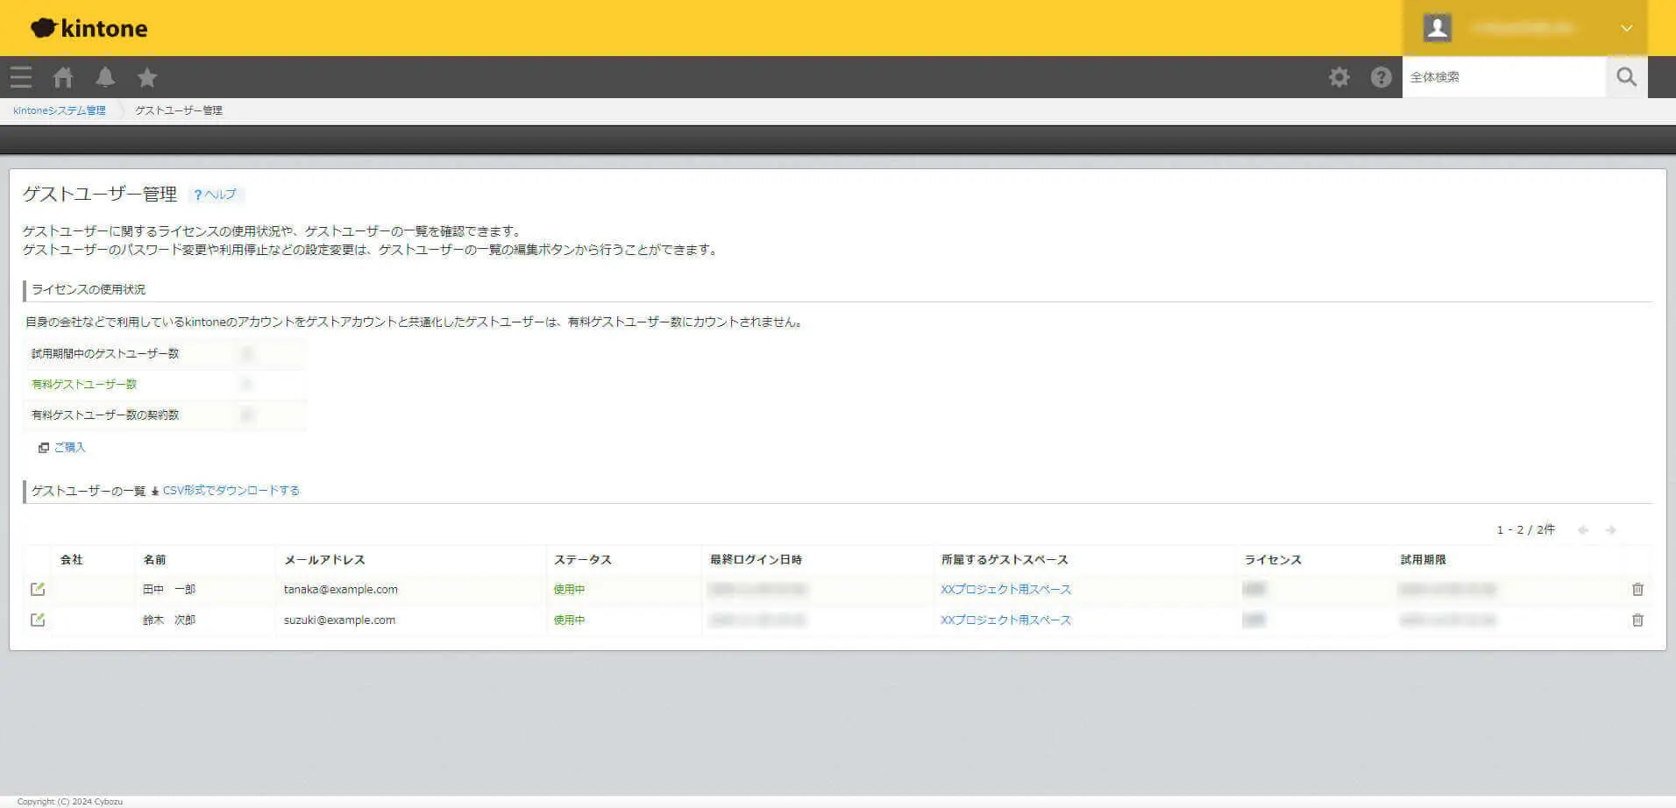
Task: Click the 試用期限 column header
Action: (x=1424, y=559)
